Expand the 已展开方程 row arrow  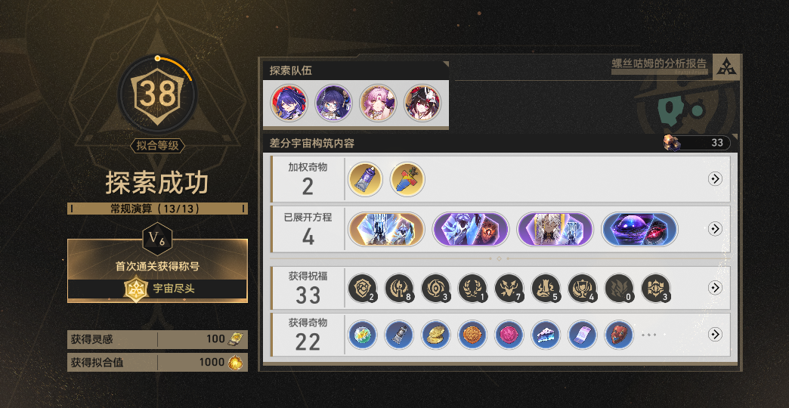pos(715,229)
